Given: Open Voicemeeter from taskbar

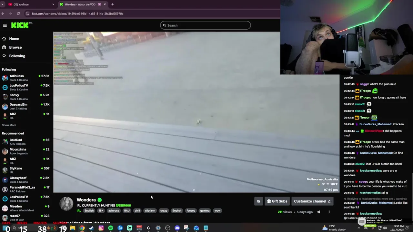Looking at the screenshot, I should (x=139, y=228).
